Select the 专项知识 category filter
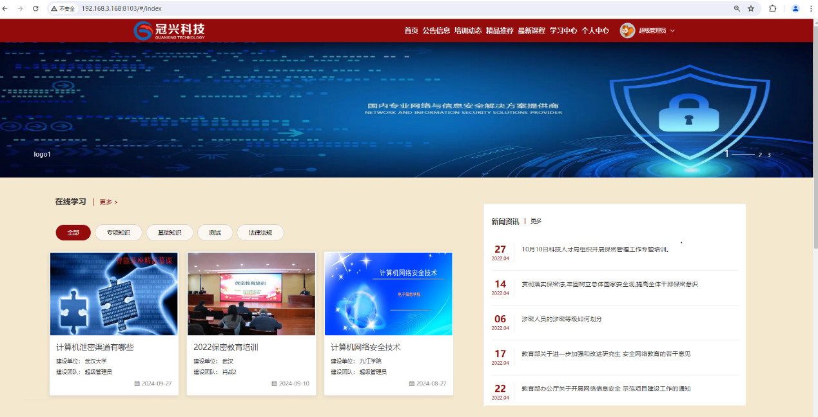The image size is (818, 417). [119, 233]
